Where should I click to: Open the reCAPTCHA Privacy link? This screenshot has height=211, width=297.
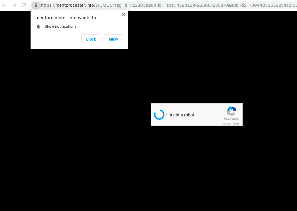click(226, 124)
